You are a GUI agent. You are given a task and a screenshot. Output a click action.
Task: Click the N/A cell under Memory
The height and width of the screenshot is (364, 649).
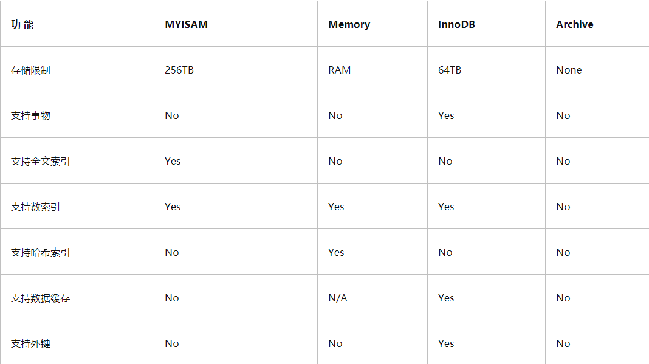click(x=338, y=298)
